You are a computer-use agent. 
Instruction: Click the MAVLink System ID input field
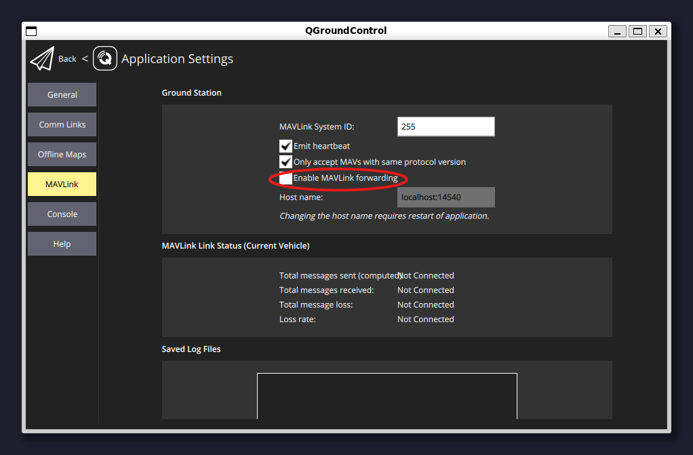tap(446, 126)
